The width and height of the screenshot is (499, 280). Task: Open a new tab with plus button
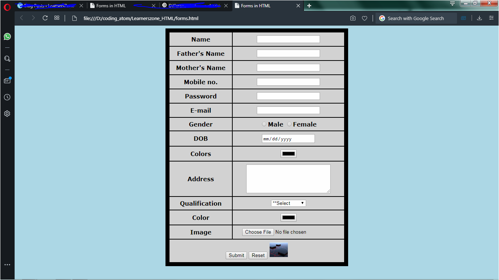click(309, 6)
